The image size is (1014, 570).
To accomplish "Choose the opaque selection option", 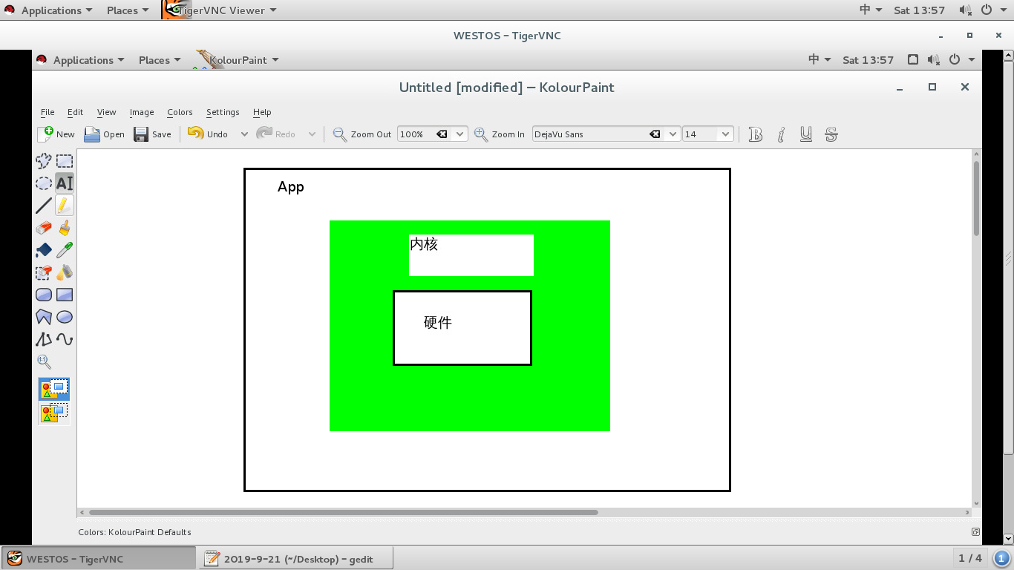I will (54, 390).
